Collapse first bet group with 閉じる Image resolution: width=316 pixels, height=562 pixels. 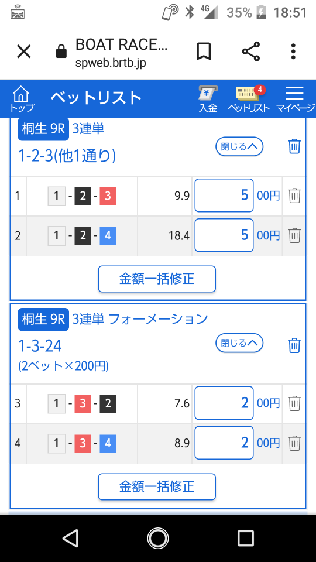pos(239,146)
